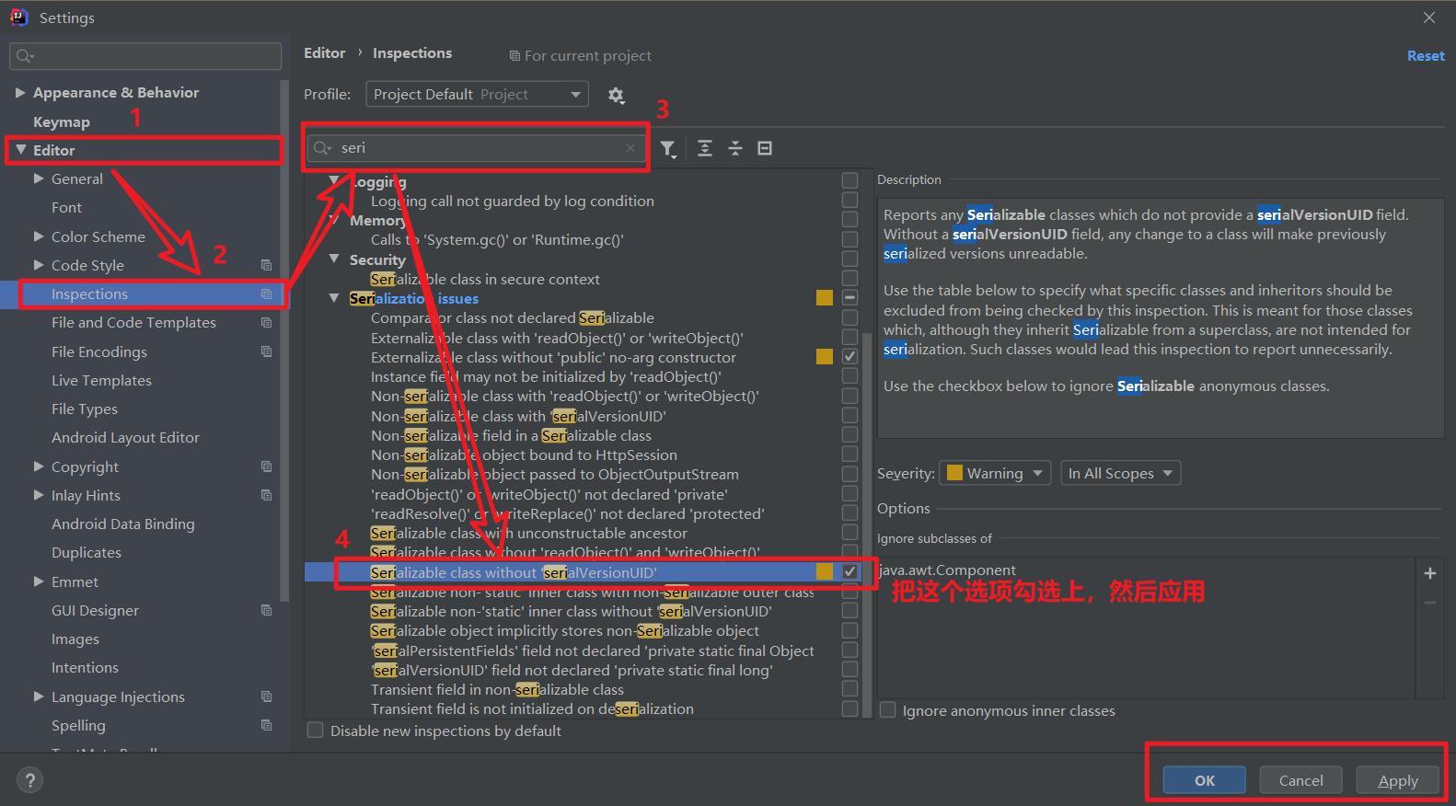
Task: Click the yellow severity swatch for Serialization issues
Action: click(825, 297)
